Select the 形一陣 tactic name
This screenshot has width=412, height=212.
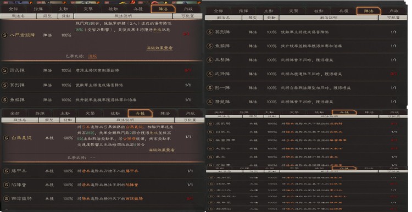(x=222, y=88)
